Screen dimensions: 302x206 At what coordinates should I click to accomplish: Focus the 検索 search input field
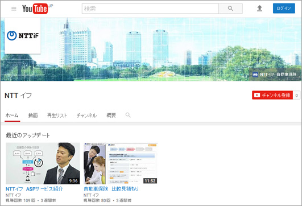coord(150,9)
